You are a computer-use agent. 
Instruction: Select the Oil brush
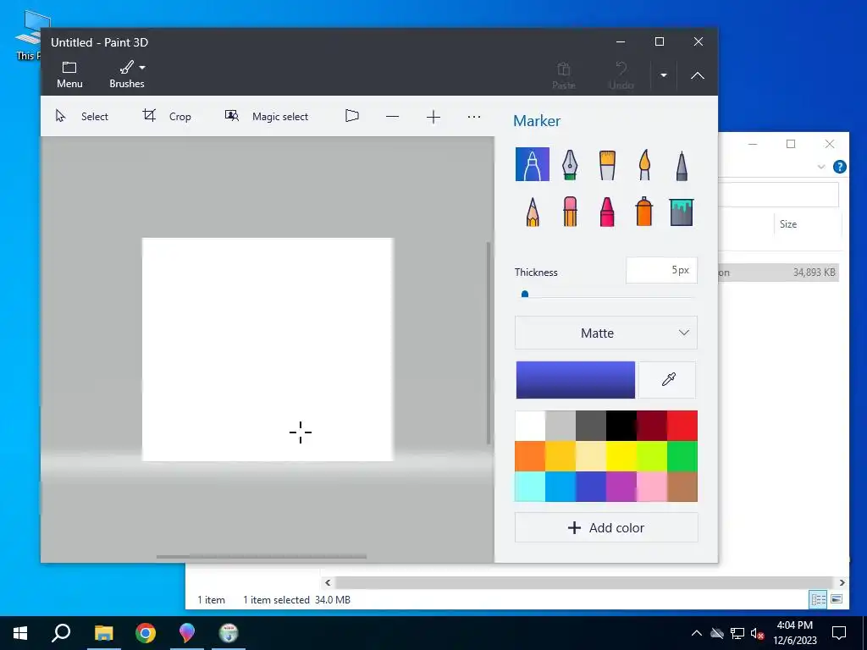click(606, 164)
